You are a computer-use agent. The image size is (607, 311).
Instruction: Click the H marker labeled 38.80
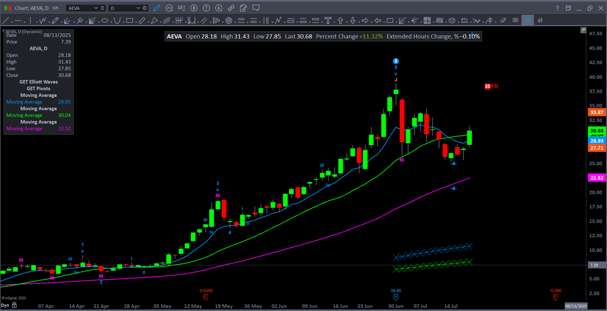395,297
